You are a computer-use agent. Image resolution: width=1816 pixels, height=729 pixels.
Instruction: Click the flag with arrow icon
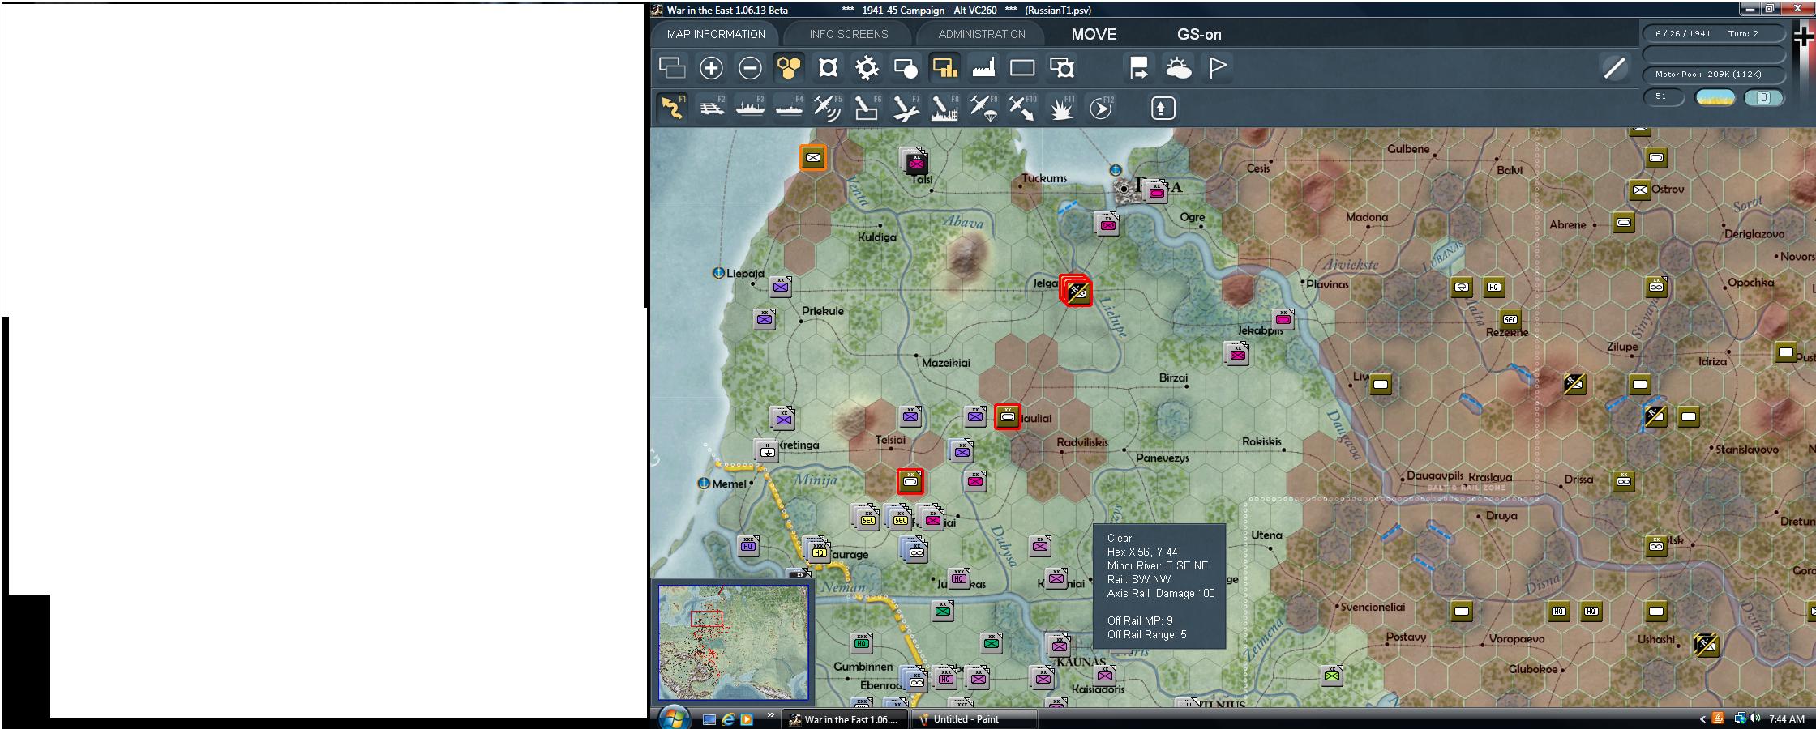(1139, 67)
